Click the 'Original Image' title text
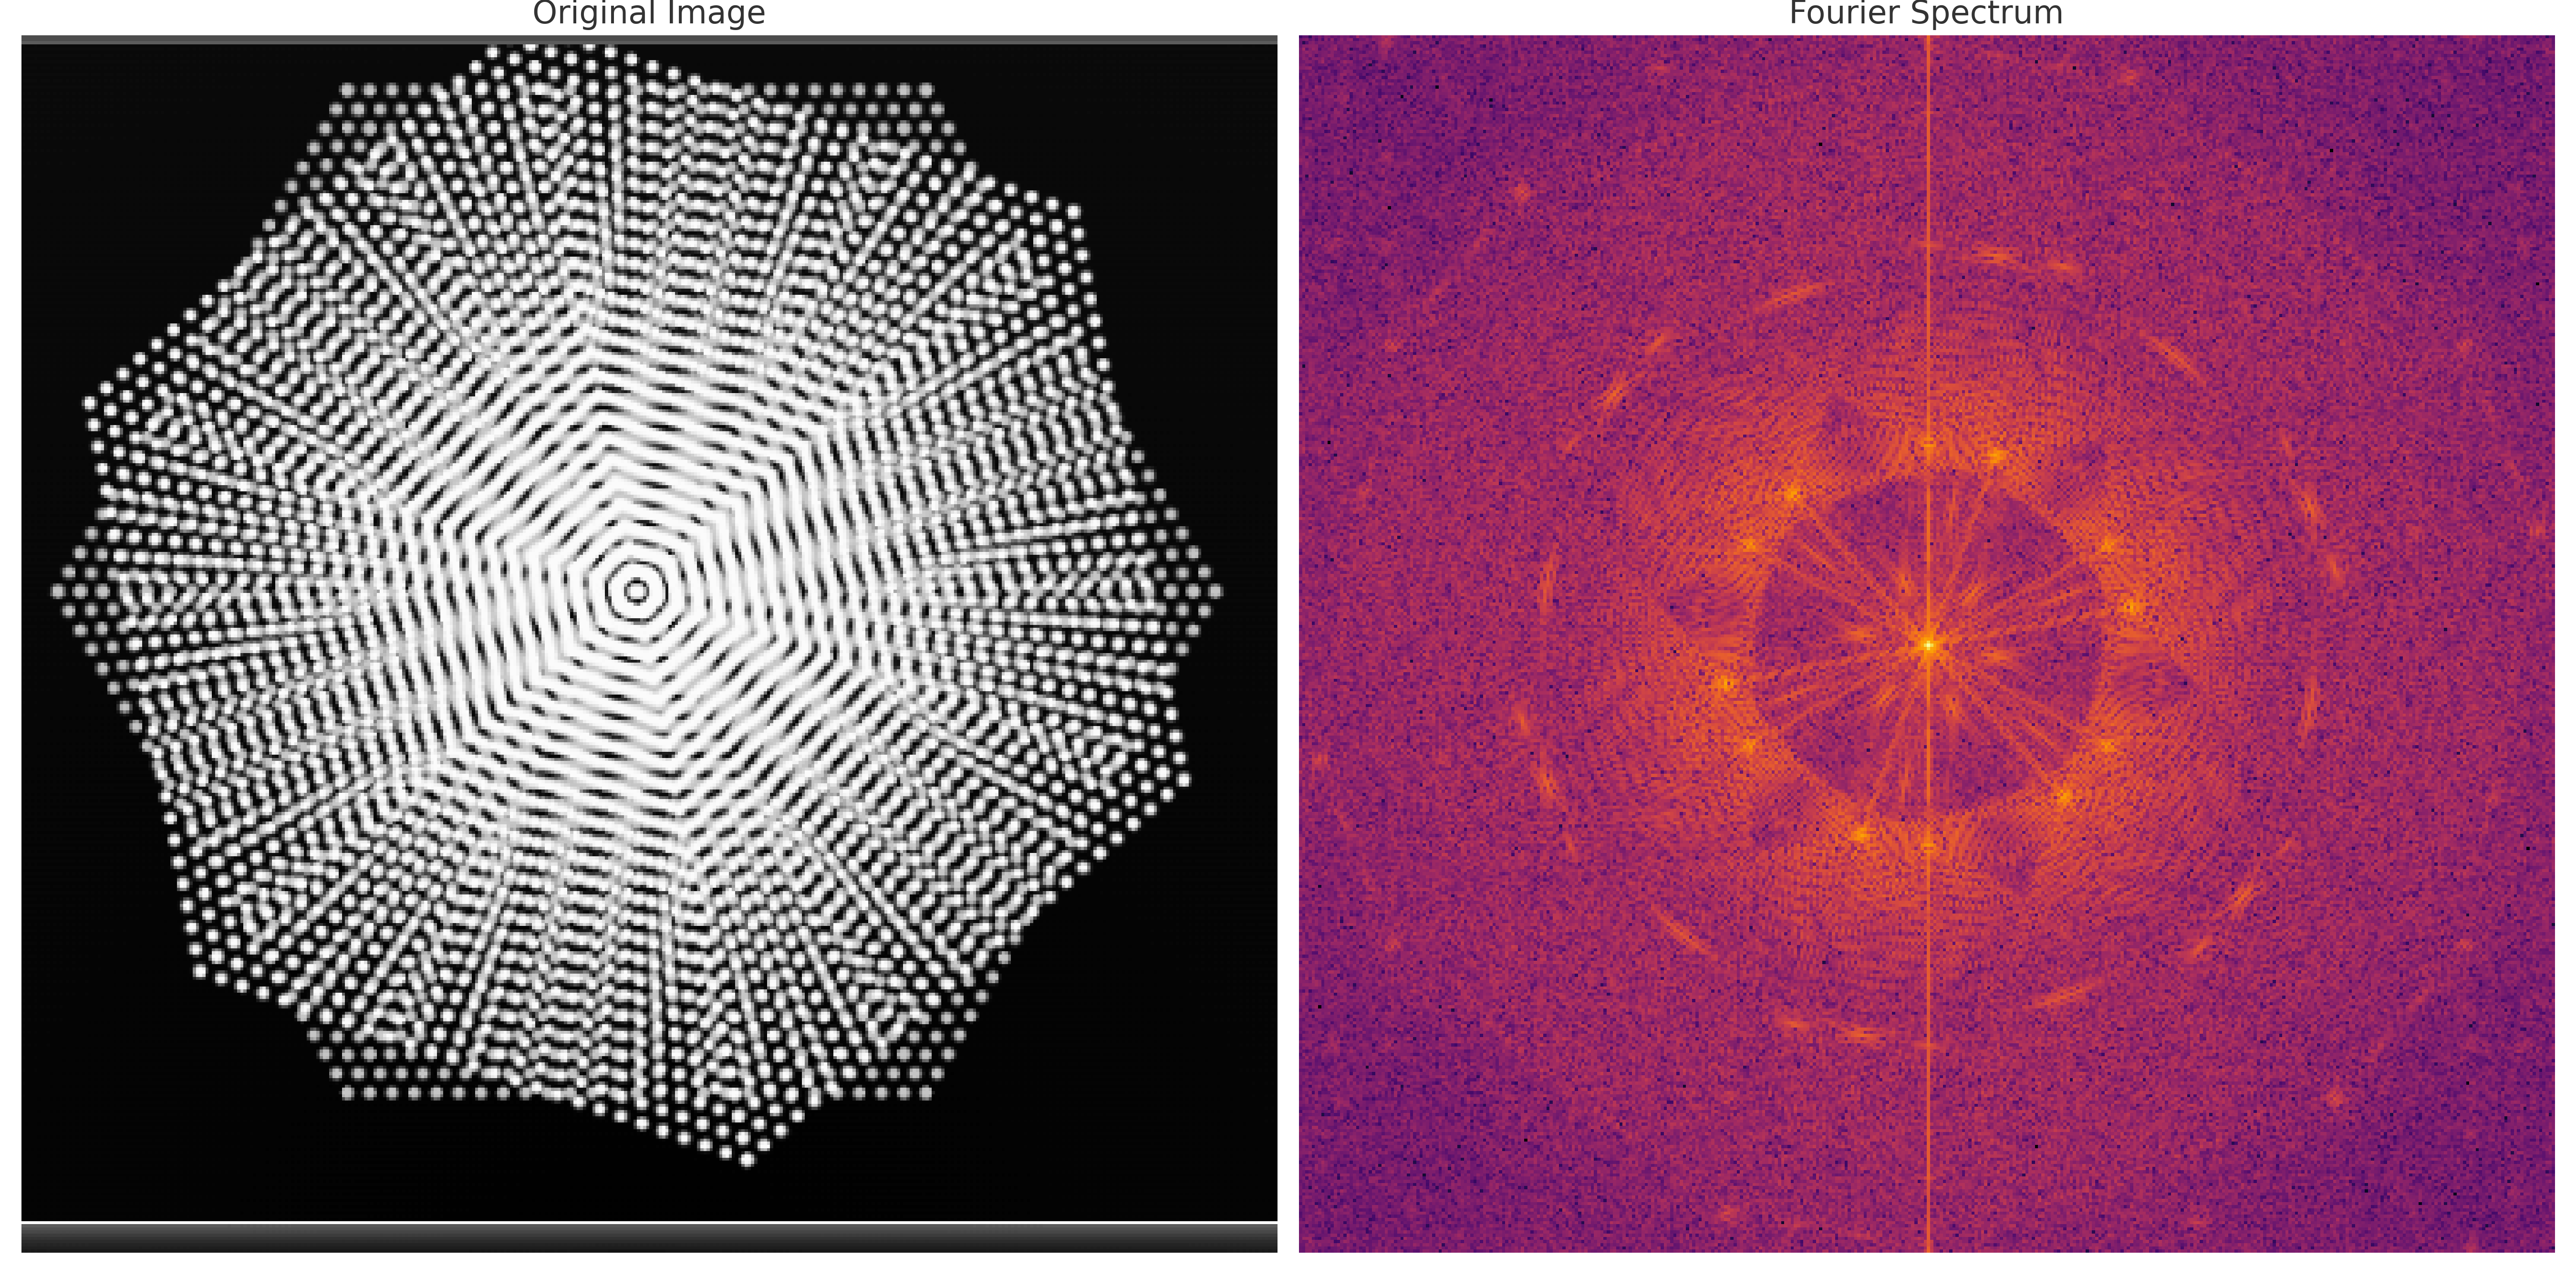Image resolution: width=2576 pixels, height=1288 pixels. click(649, 13)
